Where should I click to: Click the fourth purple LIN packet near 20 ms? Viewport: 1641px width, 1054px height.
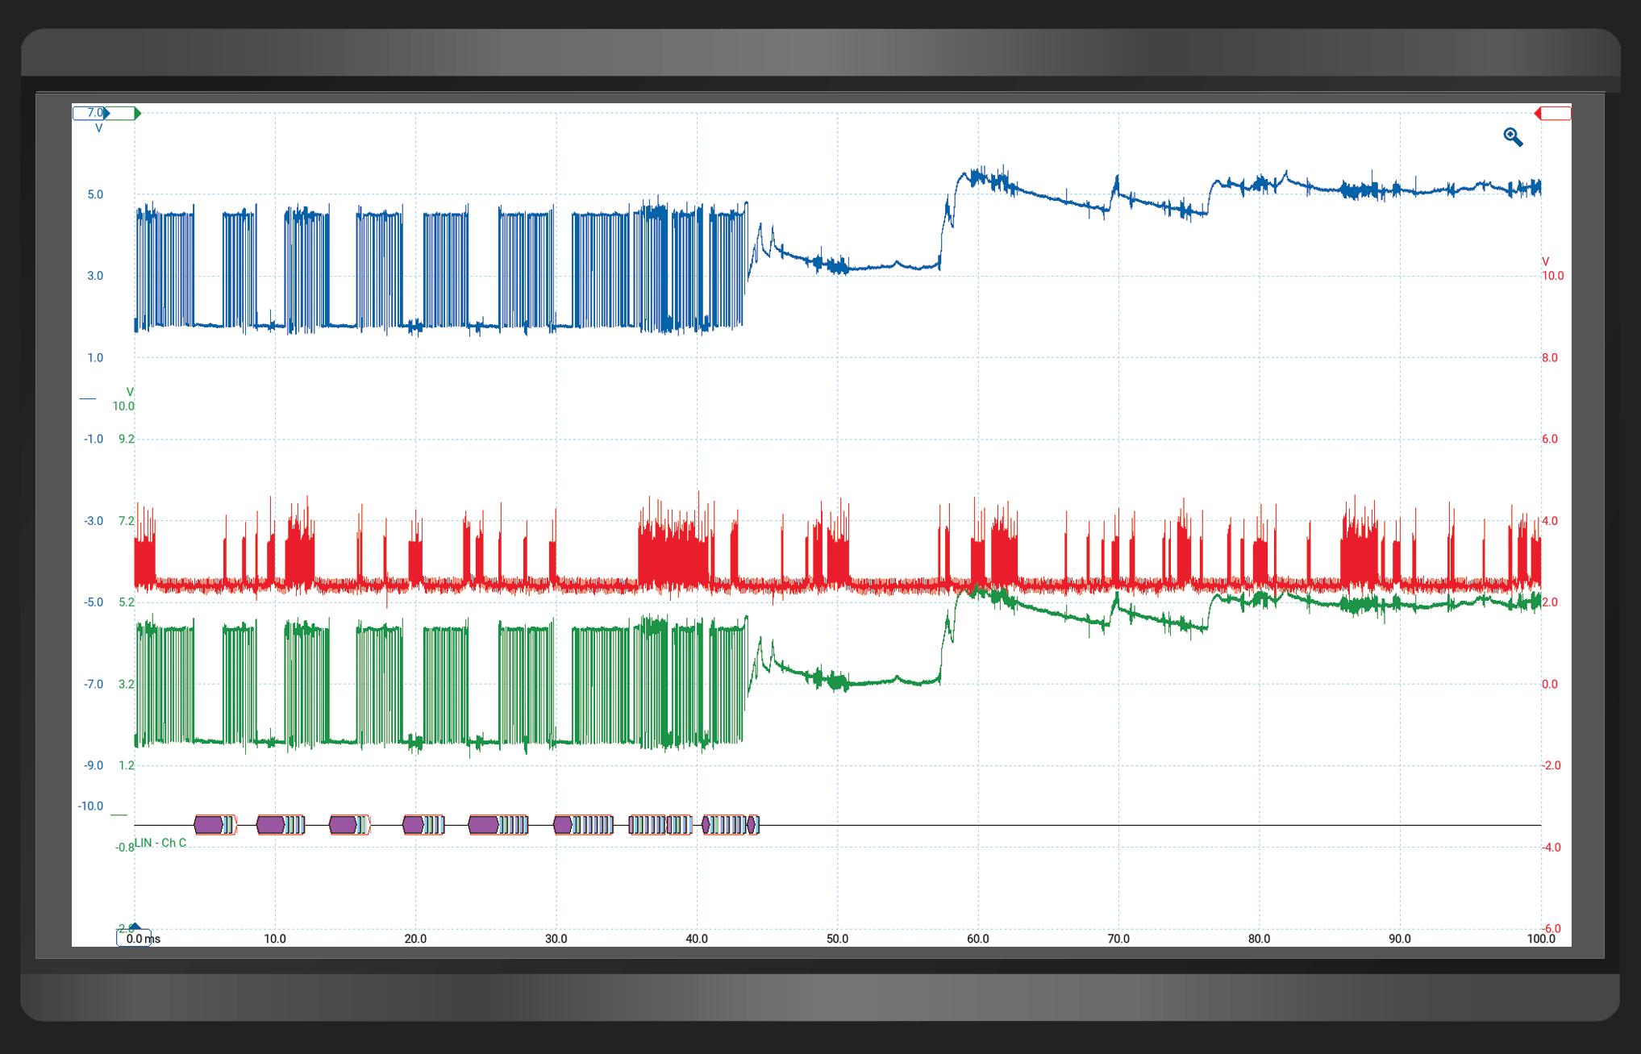pos(413,824)
